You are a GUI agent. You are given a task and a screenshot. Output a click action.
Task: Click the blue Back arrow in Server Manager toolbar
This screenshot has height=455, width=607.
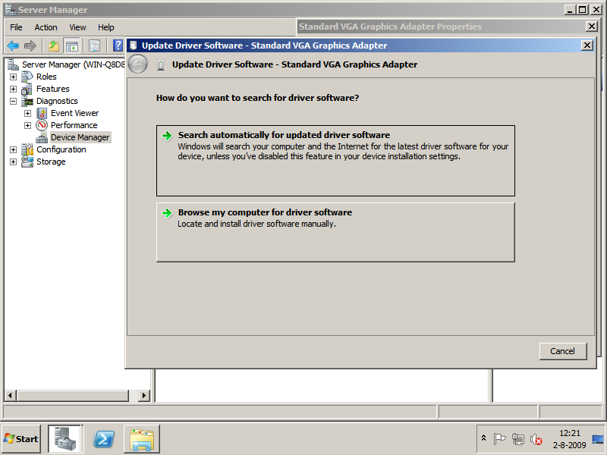[13, 46]
